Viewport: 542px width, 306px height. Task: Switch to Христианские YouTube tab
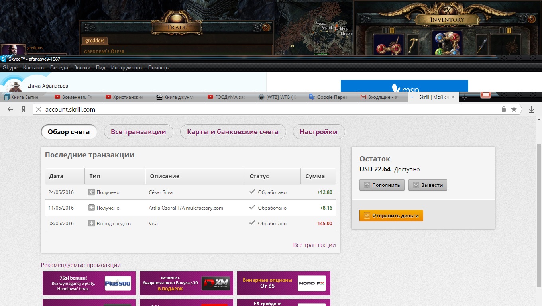coord(127,97)
